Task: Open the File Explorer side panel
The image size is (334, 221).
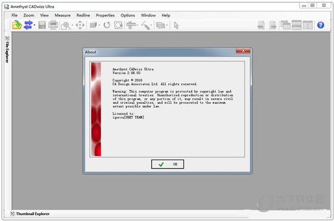Action: [7, 49]
